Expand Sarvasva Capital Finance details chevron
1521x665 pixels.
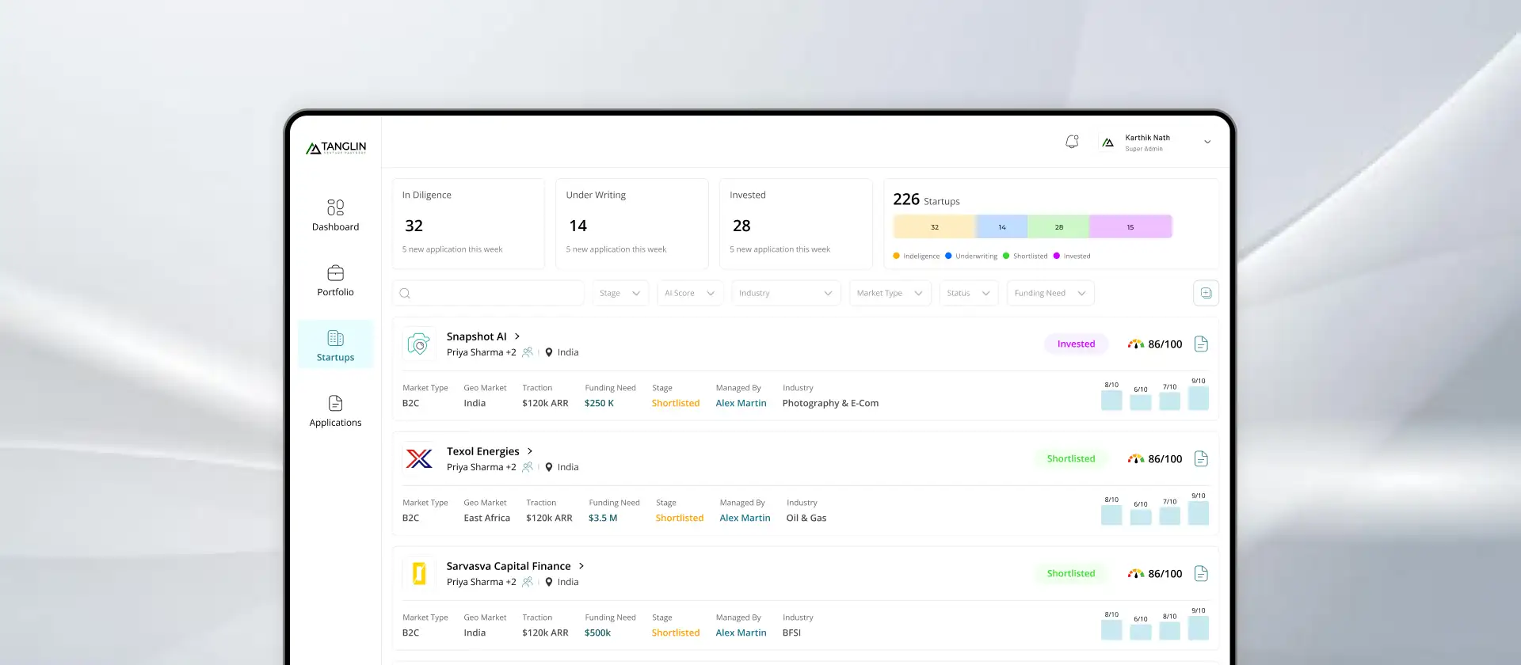click(x=581, y=566)
